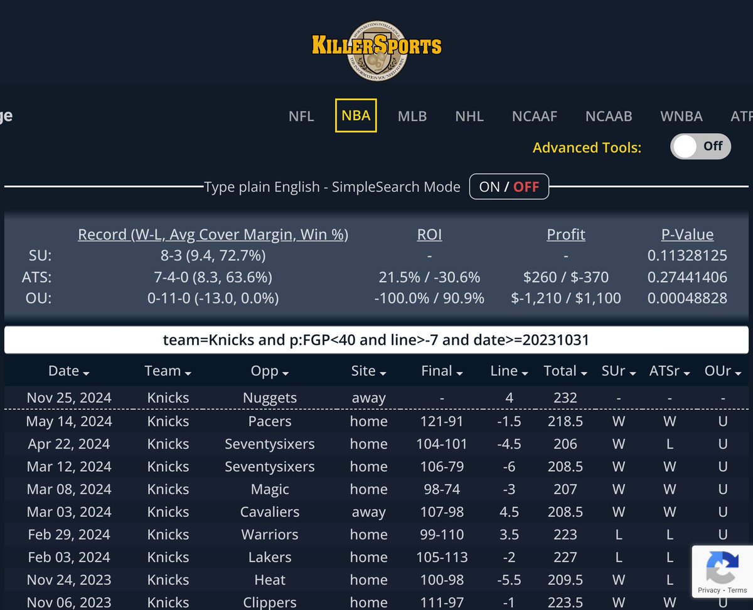Open reCAPTCHA Terms link
This screenshot has height=610, width=753.
tap(737, 591)
